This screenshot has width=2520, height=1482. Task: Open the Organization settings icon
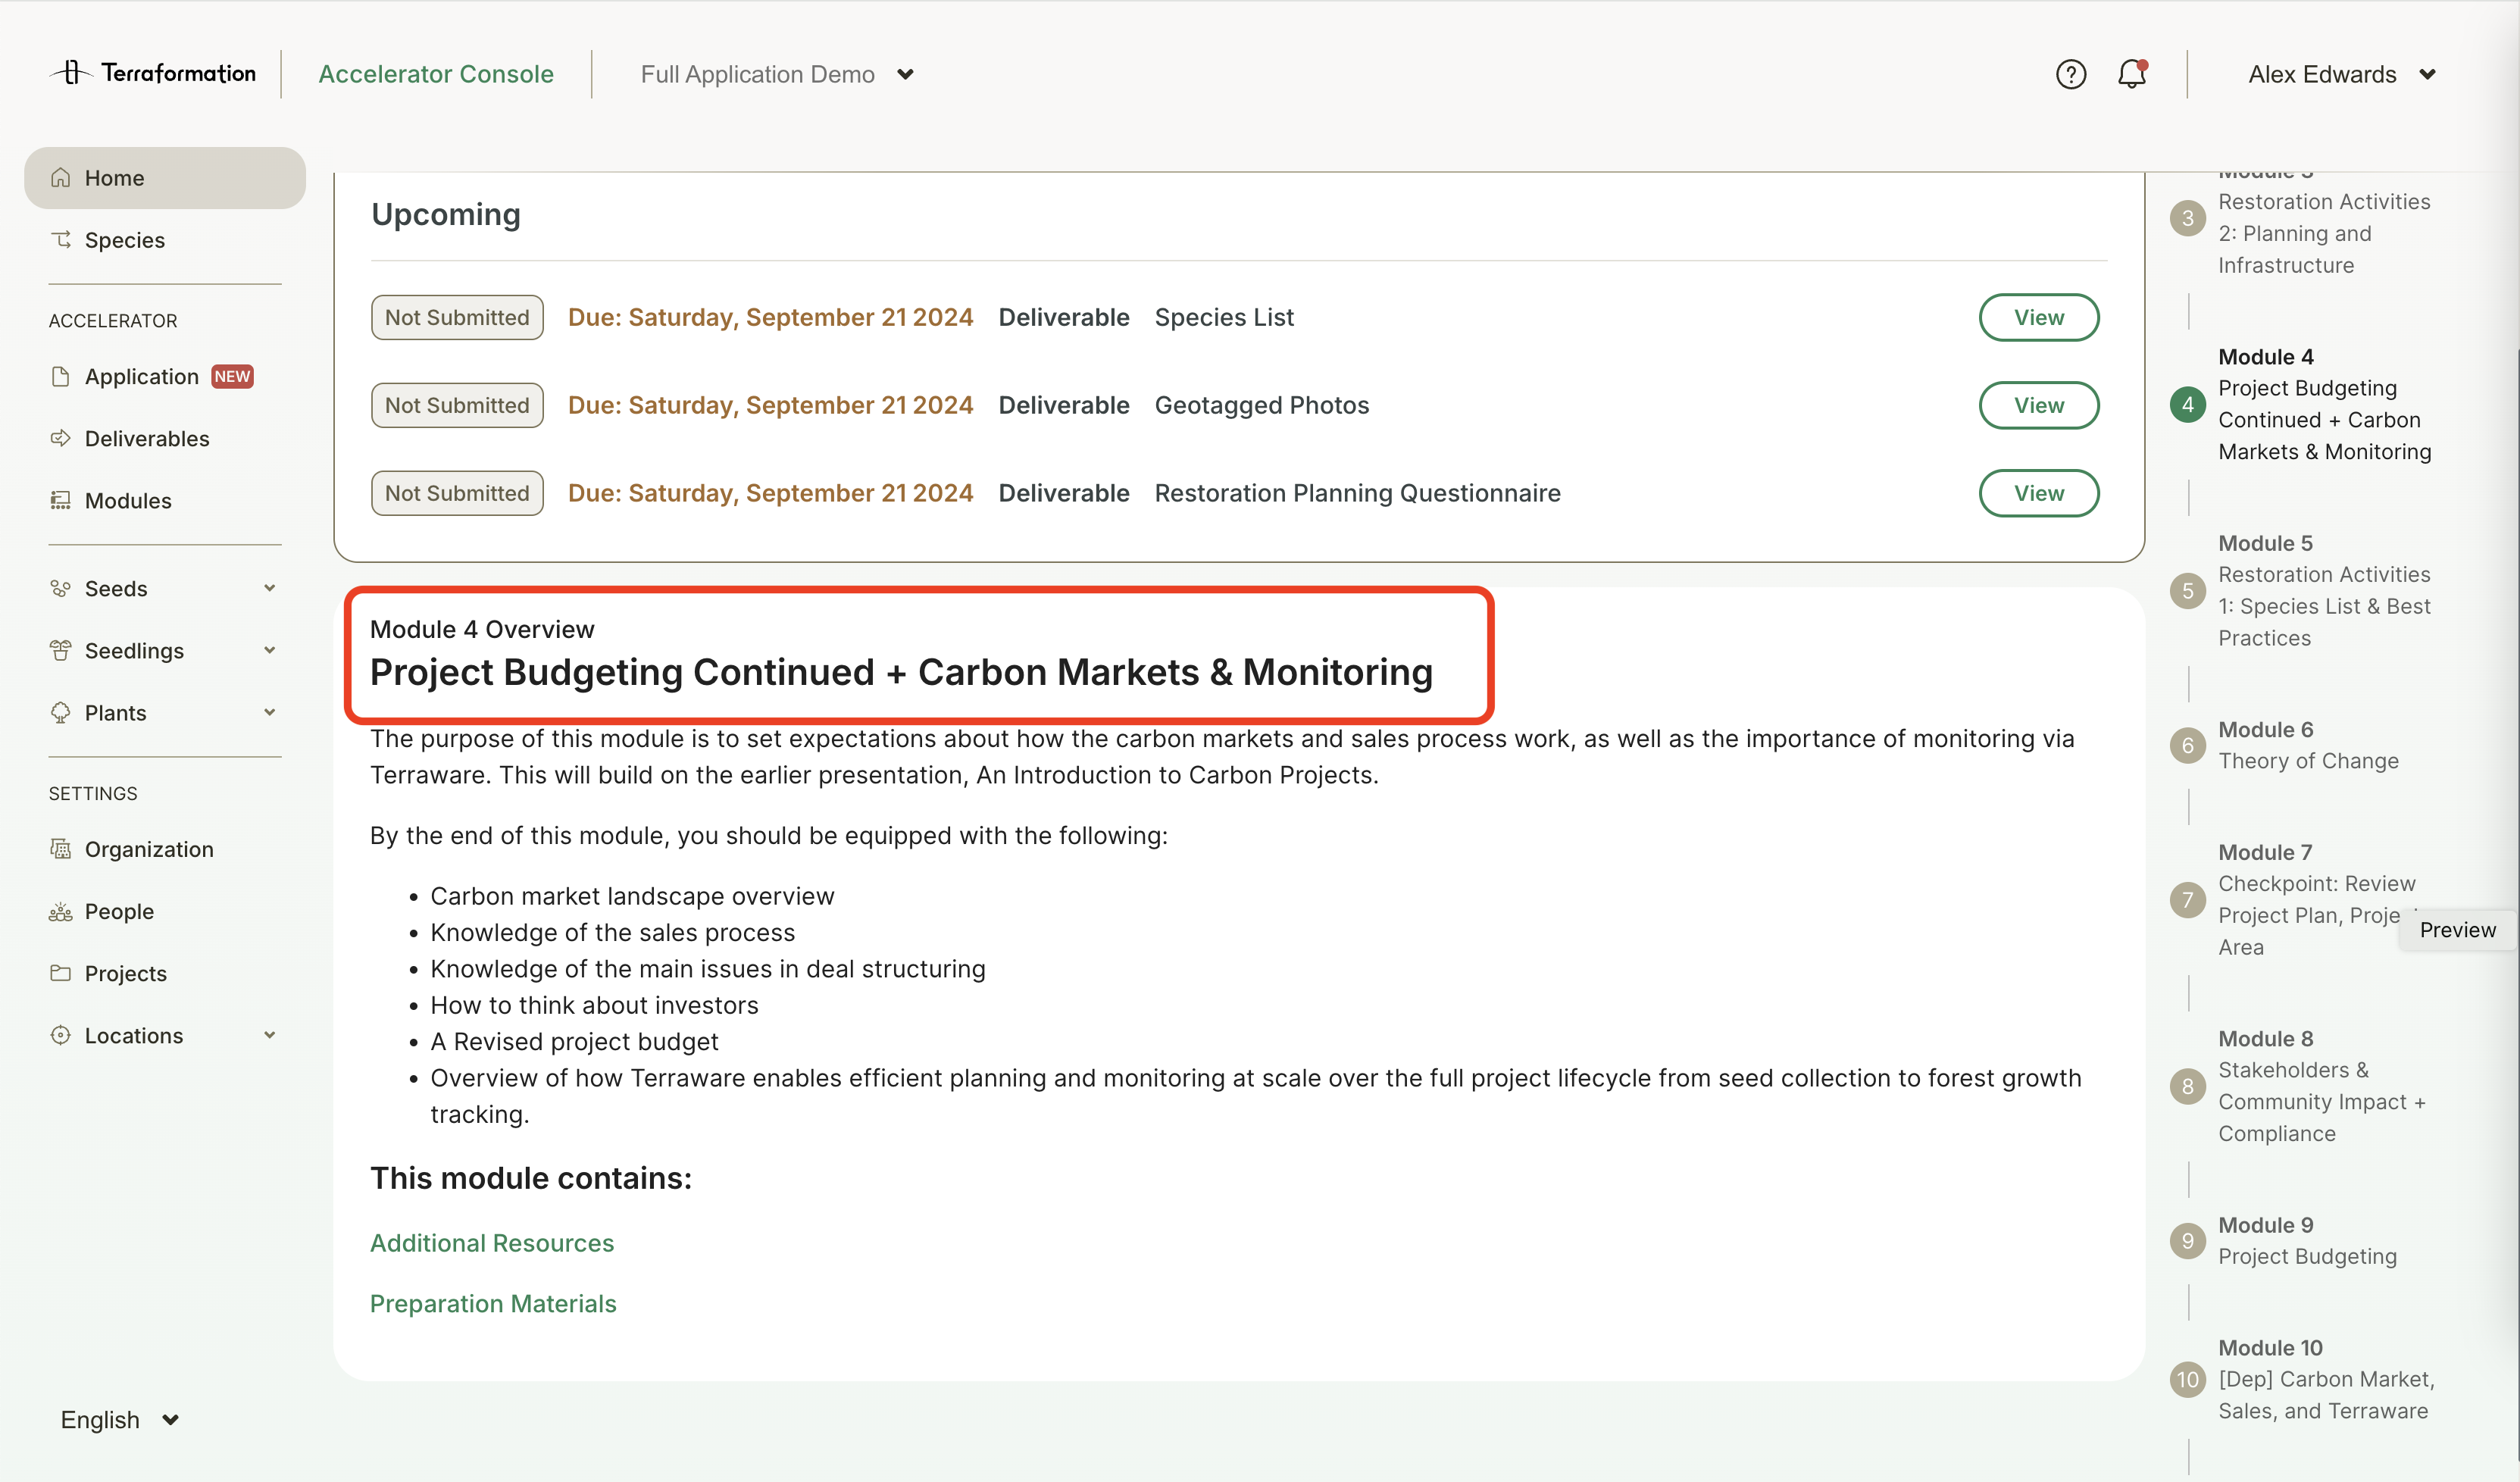[61, 849]
